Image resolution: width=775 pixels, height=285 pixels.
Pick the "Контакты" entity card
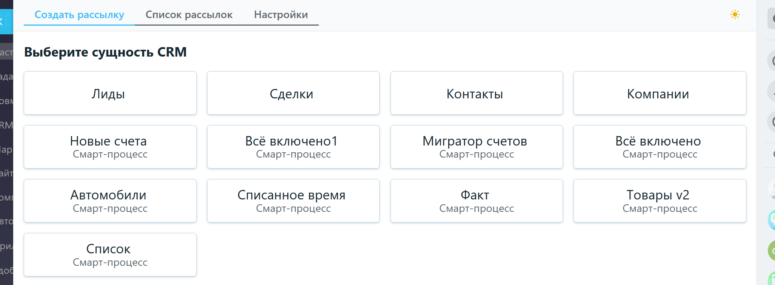477,93
